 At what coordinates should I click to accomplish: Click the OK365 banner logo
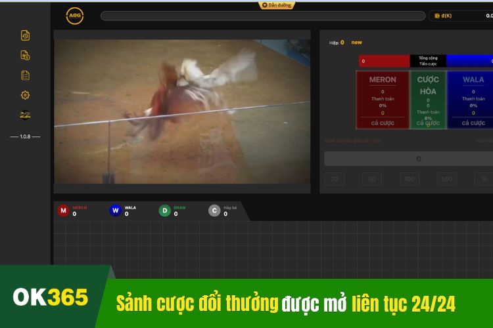[51, 297]
